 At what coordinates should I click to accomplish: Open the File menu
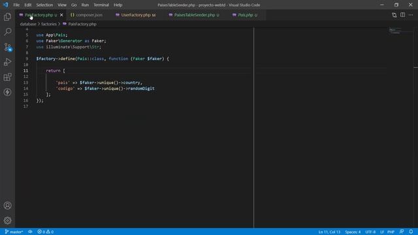coord(16,5)
